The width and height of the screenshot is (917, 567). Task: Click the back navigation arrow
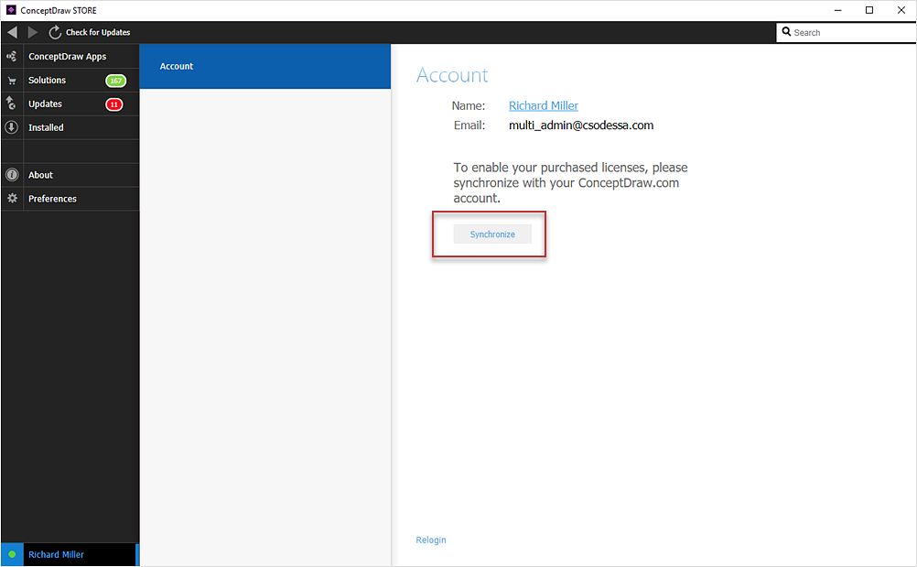(x=12, y=32)
